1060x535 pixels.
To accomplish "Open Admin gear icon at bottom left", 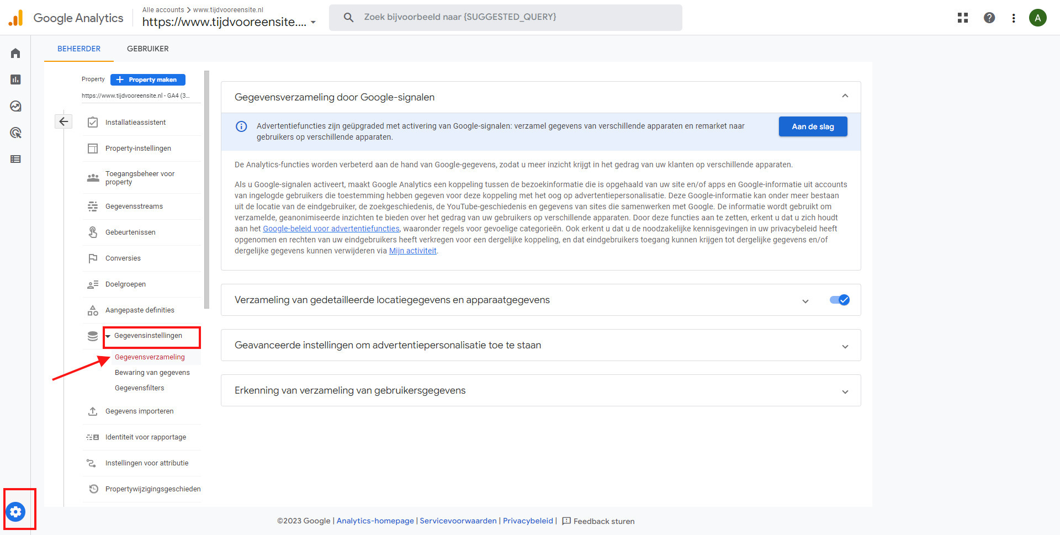I will click(x=15, y=512).
